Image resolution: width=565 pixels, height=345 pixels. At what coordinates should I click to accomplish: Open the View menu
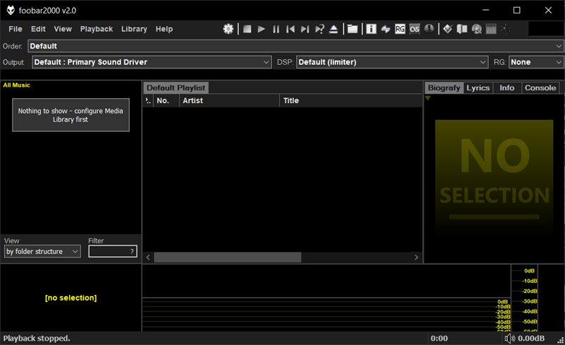pyautogui.click(x=63, y=29)
